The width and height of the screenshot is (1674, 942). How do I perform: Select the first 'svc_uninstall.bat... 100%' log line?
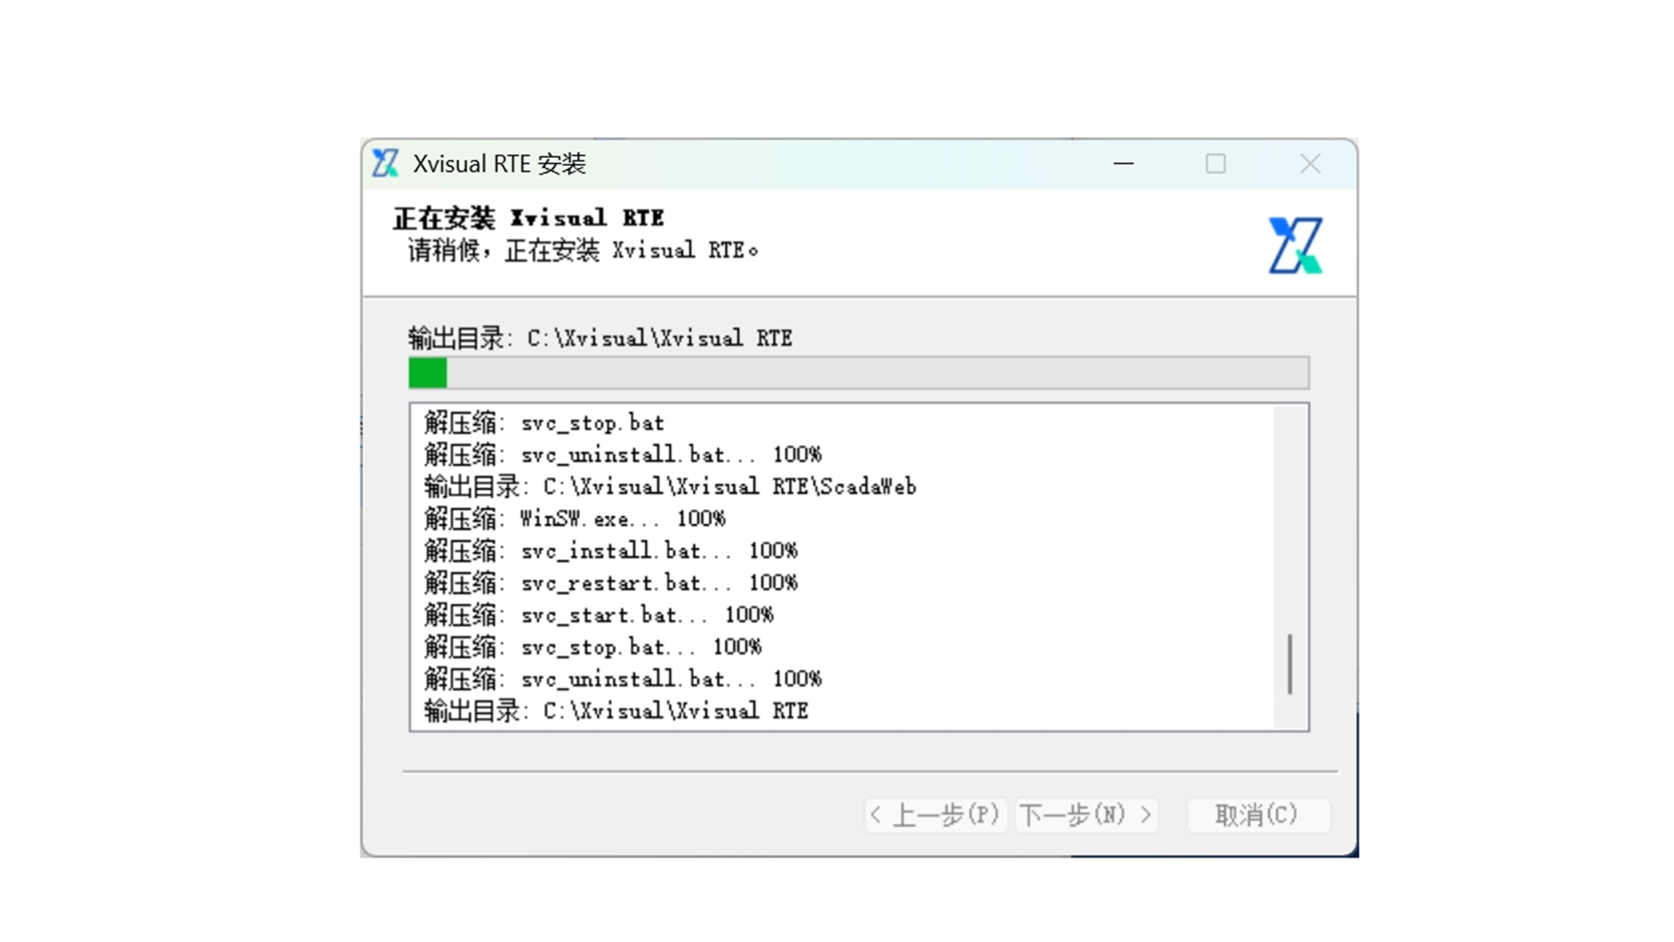[x=623, y=454]
